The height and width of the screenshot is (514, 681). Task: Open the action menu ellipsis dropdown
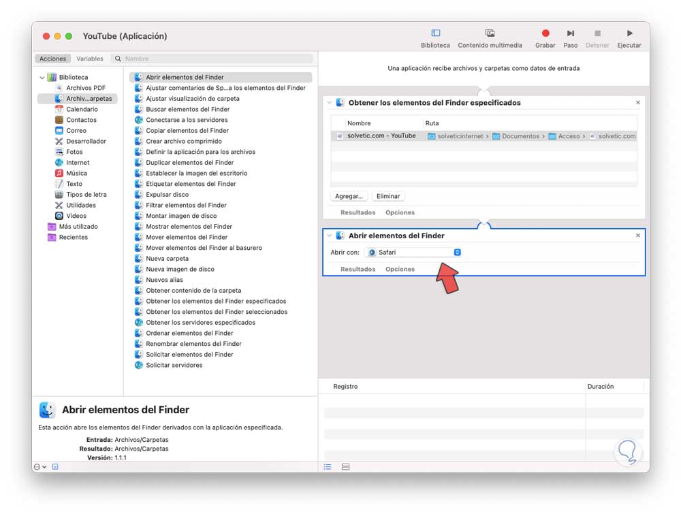[40, 466]
